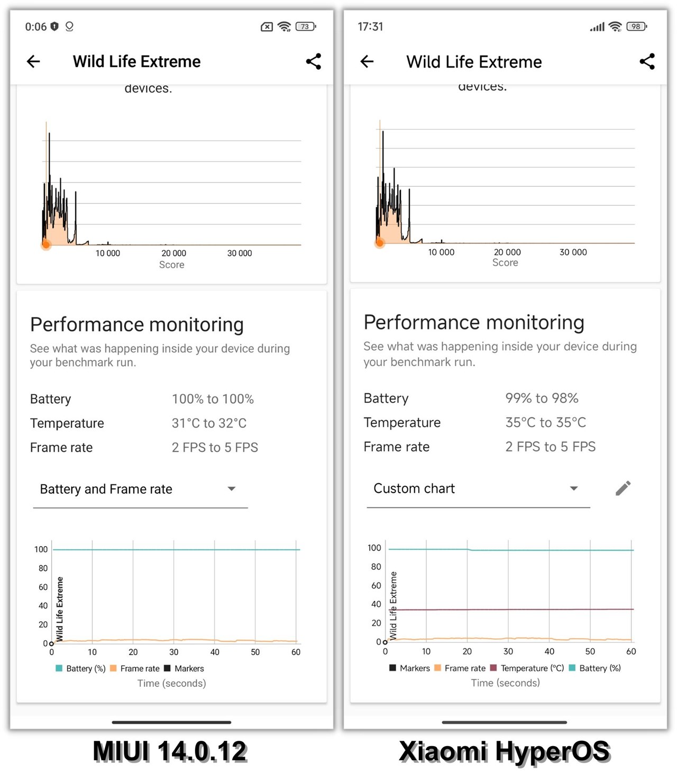This screenshot has height=772, width=677.
Task: Tap the cellular signal icon on HyperOS
Action: click(x=598, y=26)
